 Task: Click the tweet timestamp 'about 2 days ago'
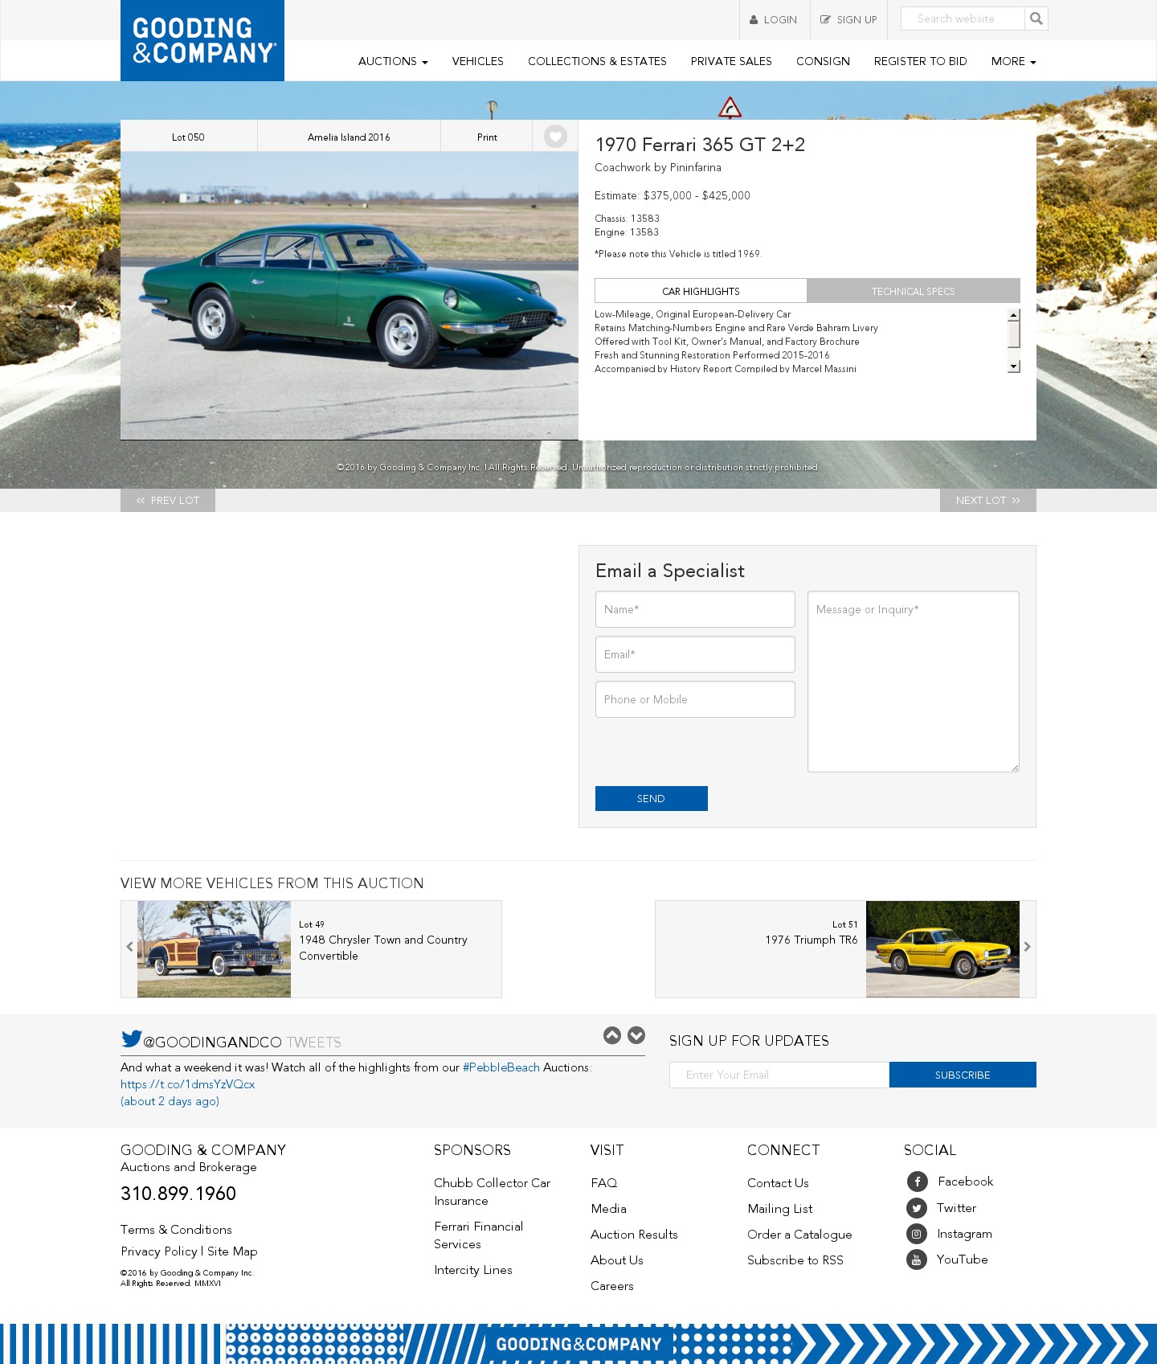(x=170, y=1101)
